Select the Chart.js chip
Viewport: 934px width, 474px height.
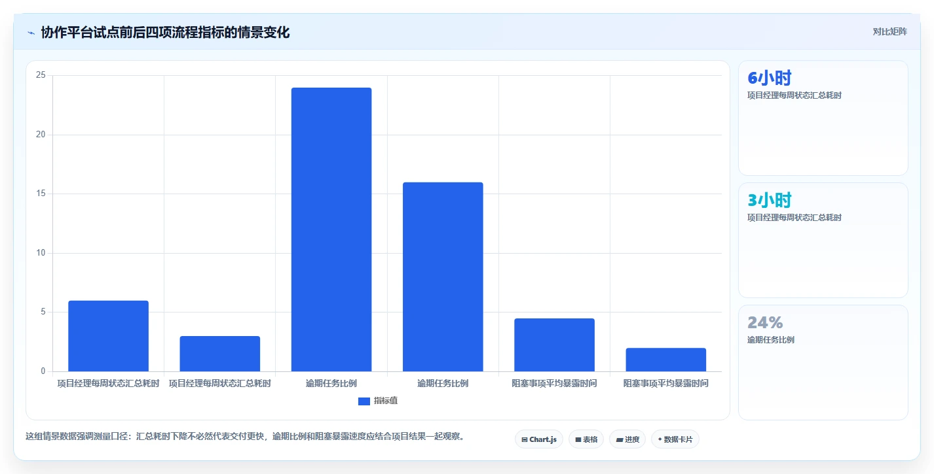click(539, 439)
